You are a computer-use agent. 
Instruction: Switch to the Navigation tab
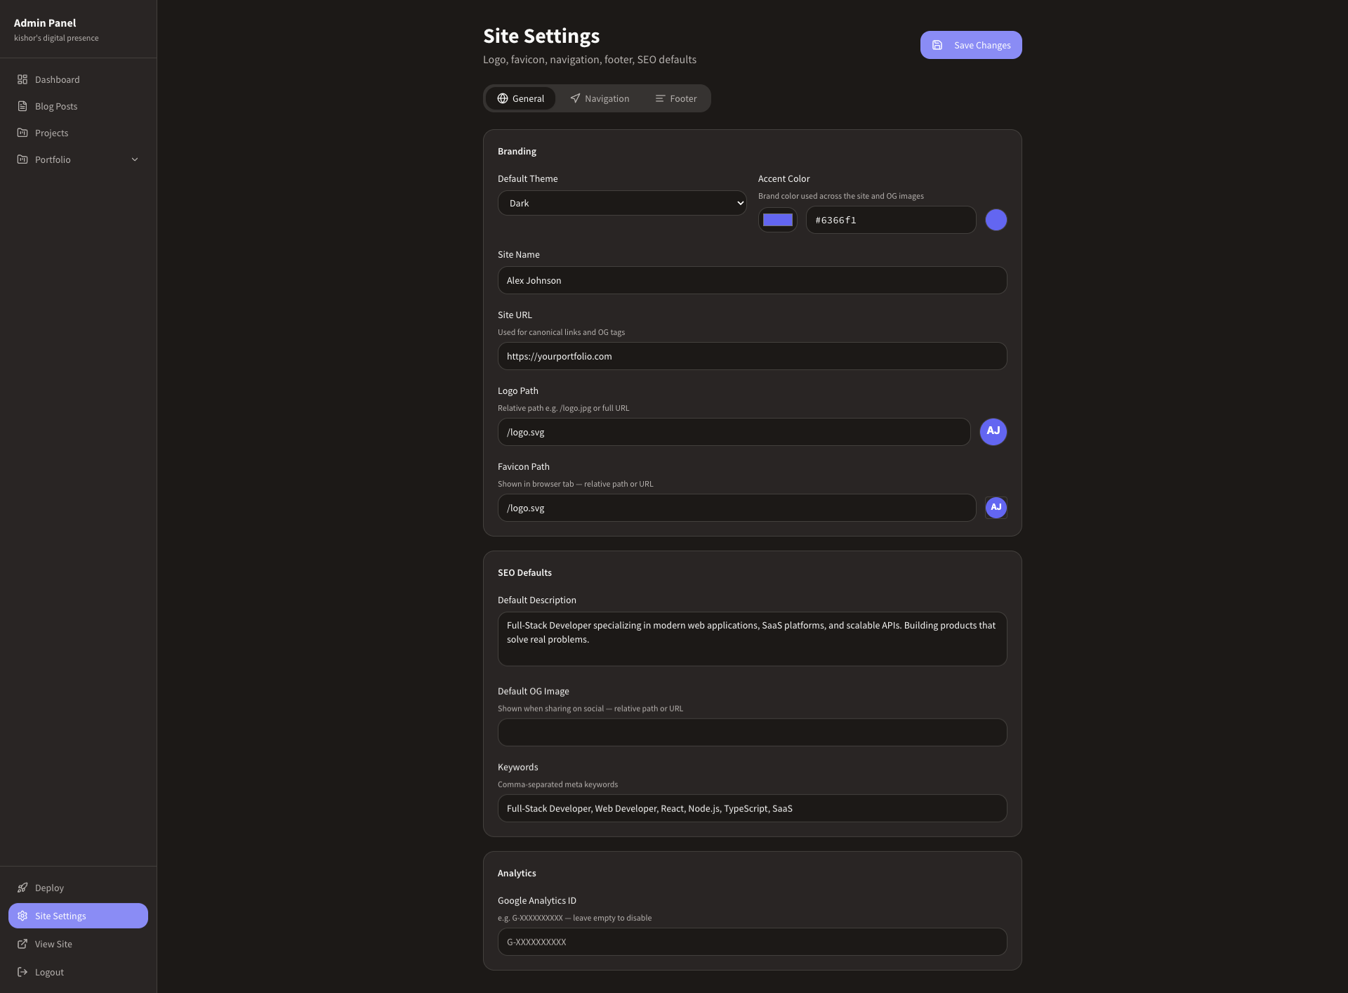point(600,98)
